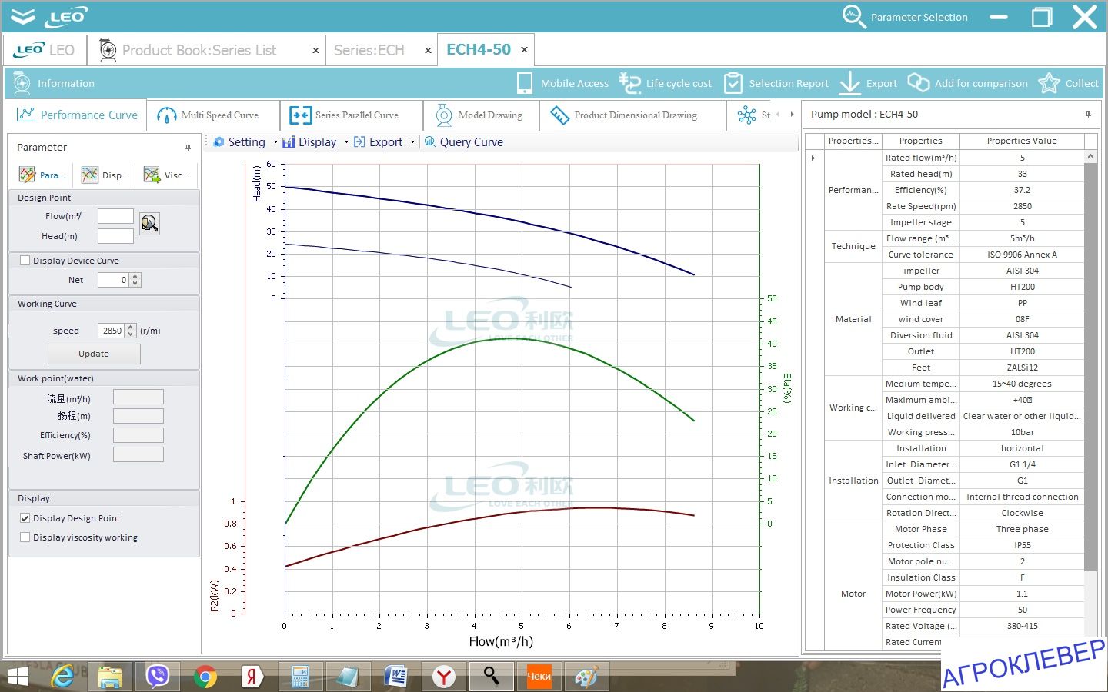Click the Mobile Access phone icon
The height and width of the screenshot is (692, 1108).
click(525, 83)
